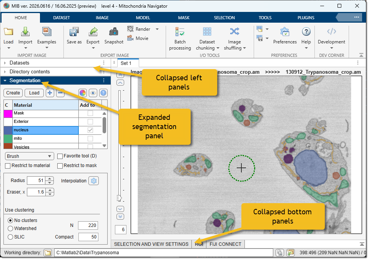Viewport: 369px width, 260px height.
Task: Click the Create model button
Action: (13, 93)
